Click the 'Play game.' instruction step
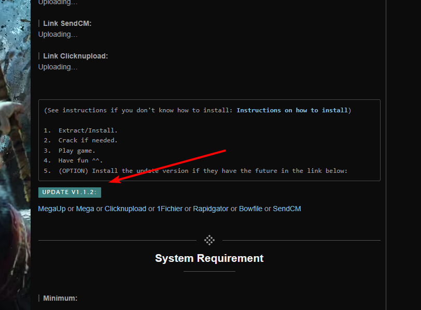 (77, 151)
